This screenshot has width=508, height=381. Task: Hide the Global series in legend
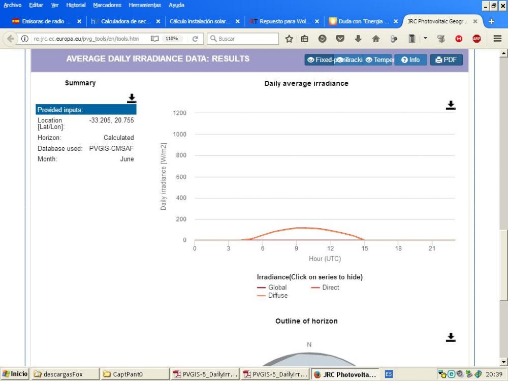[271, 288]
